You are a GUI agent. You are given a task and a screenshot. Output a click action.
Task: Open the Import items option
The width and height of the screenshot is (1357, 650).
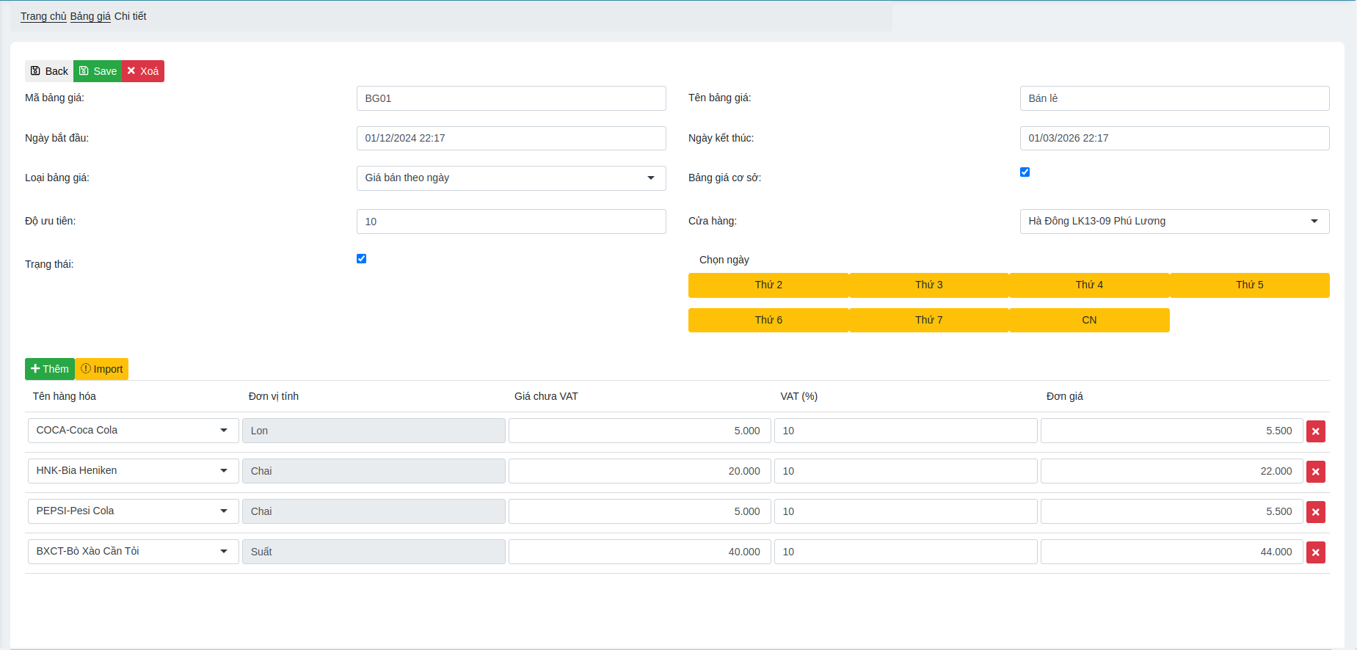(102, 369)
